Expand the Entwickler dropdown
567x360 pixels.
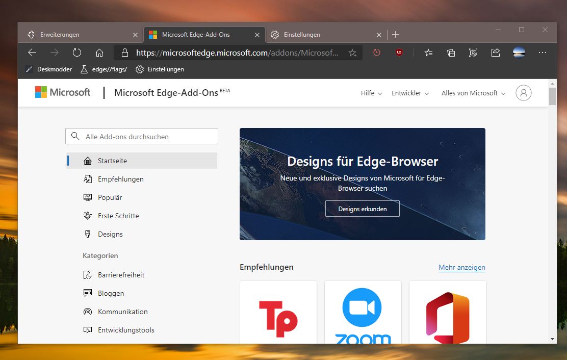[x=410, y=93]
